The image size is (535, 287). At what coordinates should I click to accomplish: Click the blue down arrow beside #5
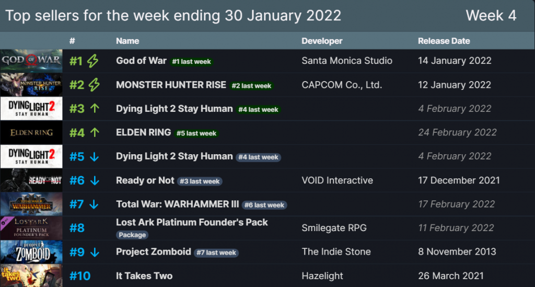click(95, 157)
